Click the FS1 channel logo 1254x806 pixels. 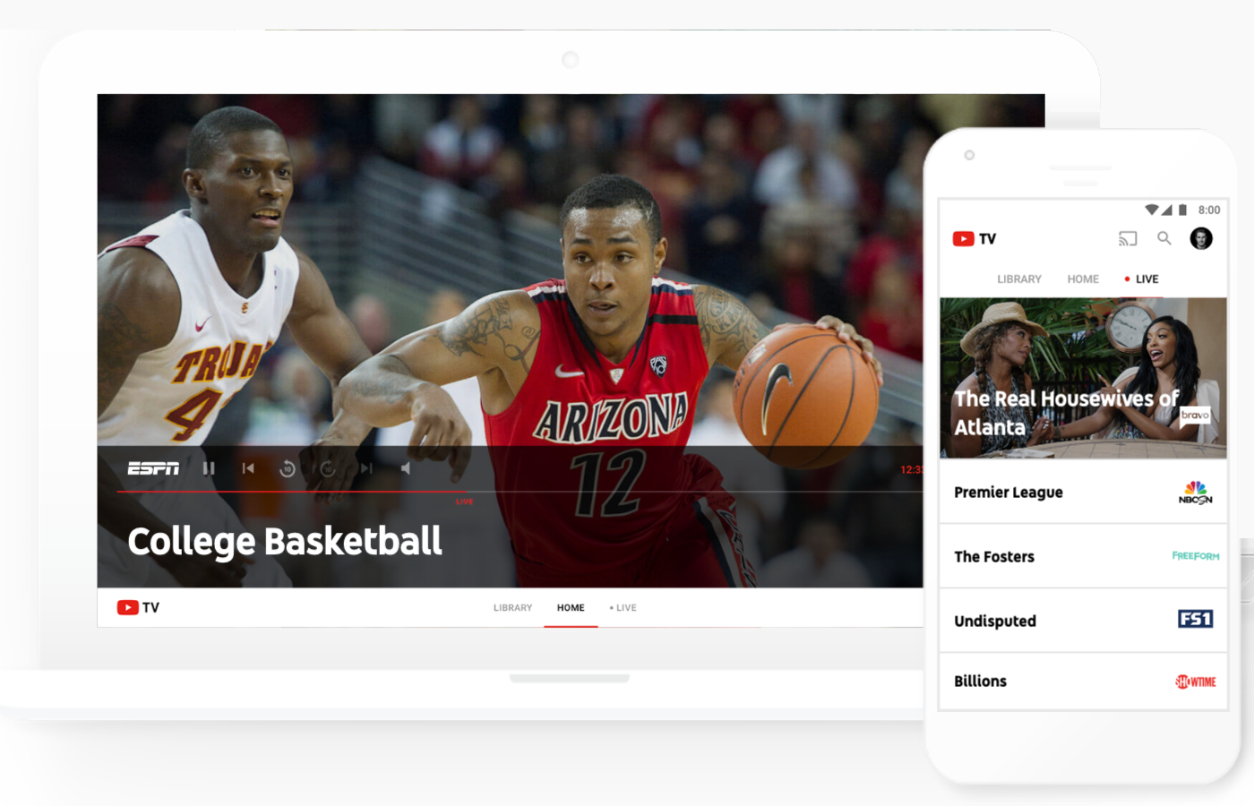pyautogui.click(x=1196, y=619)
